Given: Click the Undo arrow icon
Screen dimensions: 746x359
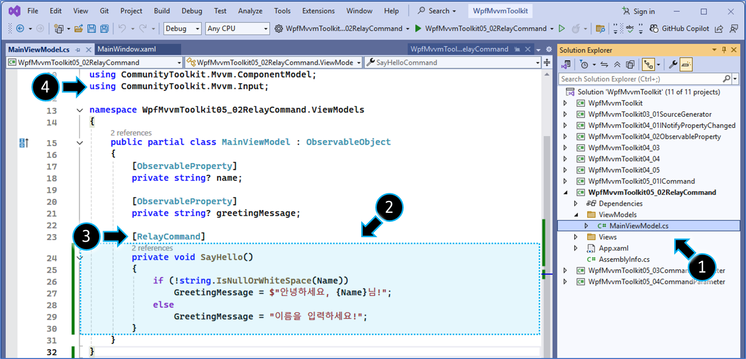Looking at the screenshot, I should tap(122, 29).
